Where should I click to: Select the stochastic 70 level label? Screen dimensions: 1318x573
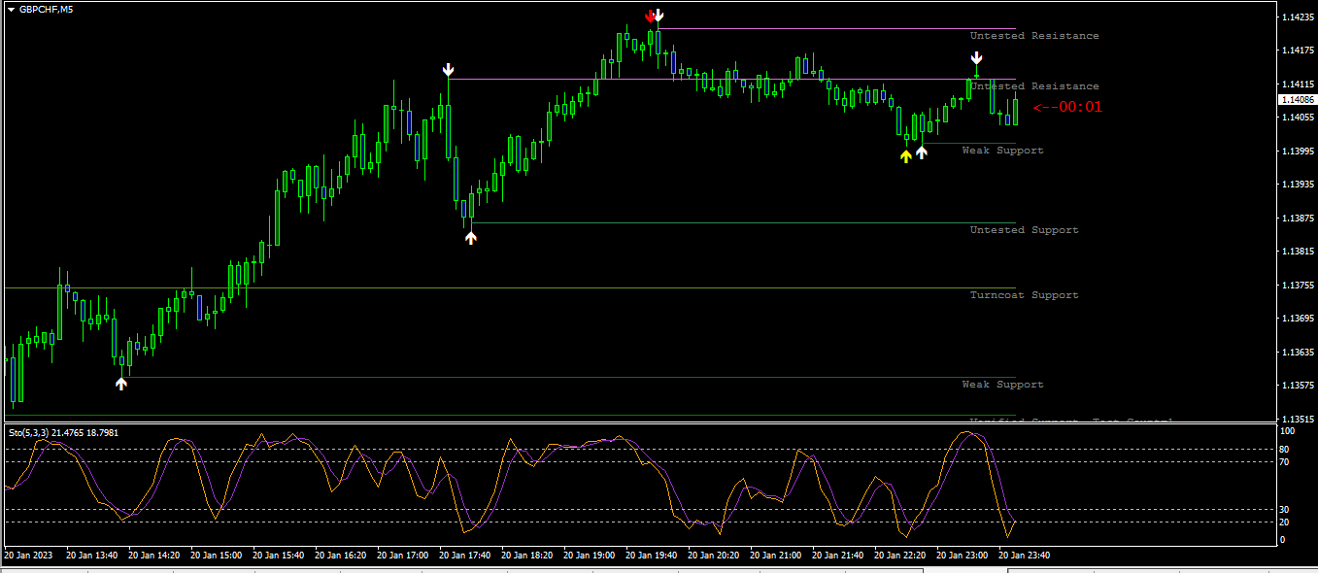[x=1285, y=462]
